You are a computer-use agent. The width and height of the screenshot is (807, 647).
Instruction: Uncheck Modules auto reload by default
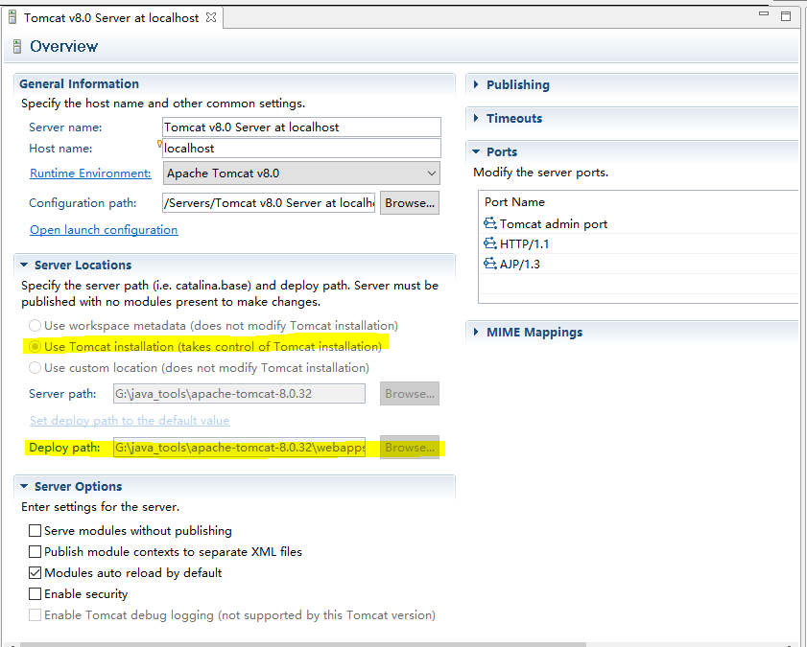pyautogui.click(x=35, y=572)
